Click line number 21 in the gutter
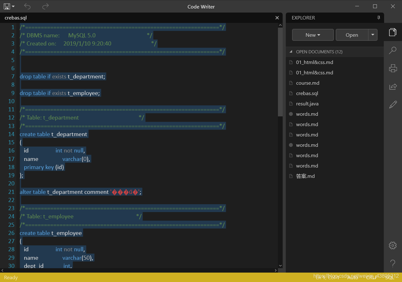Viewport: 402px width, 282px height. 12,192
